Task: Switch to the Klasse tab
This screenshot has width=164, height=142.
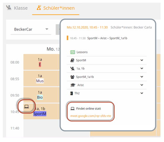Action: click(17, 8)
